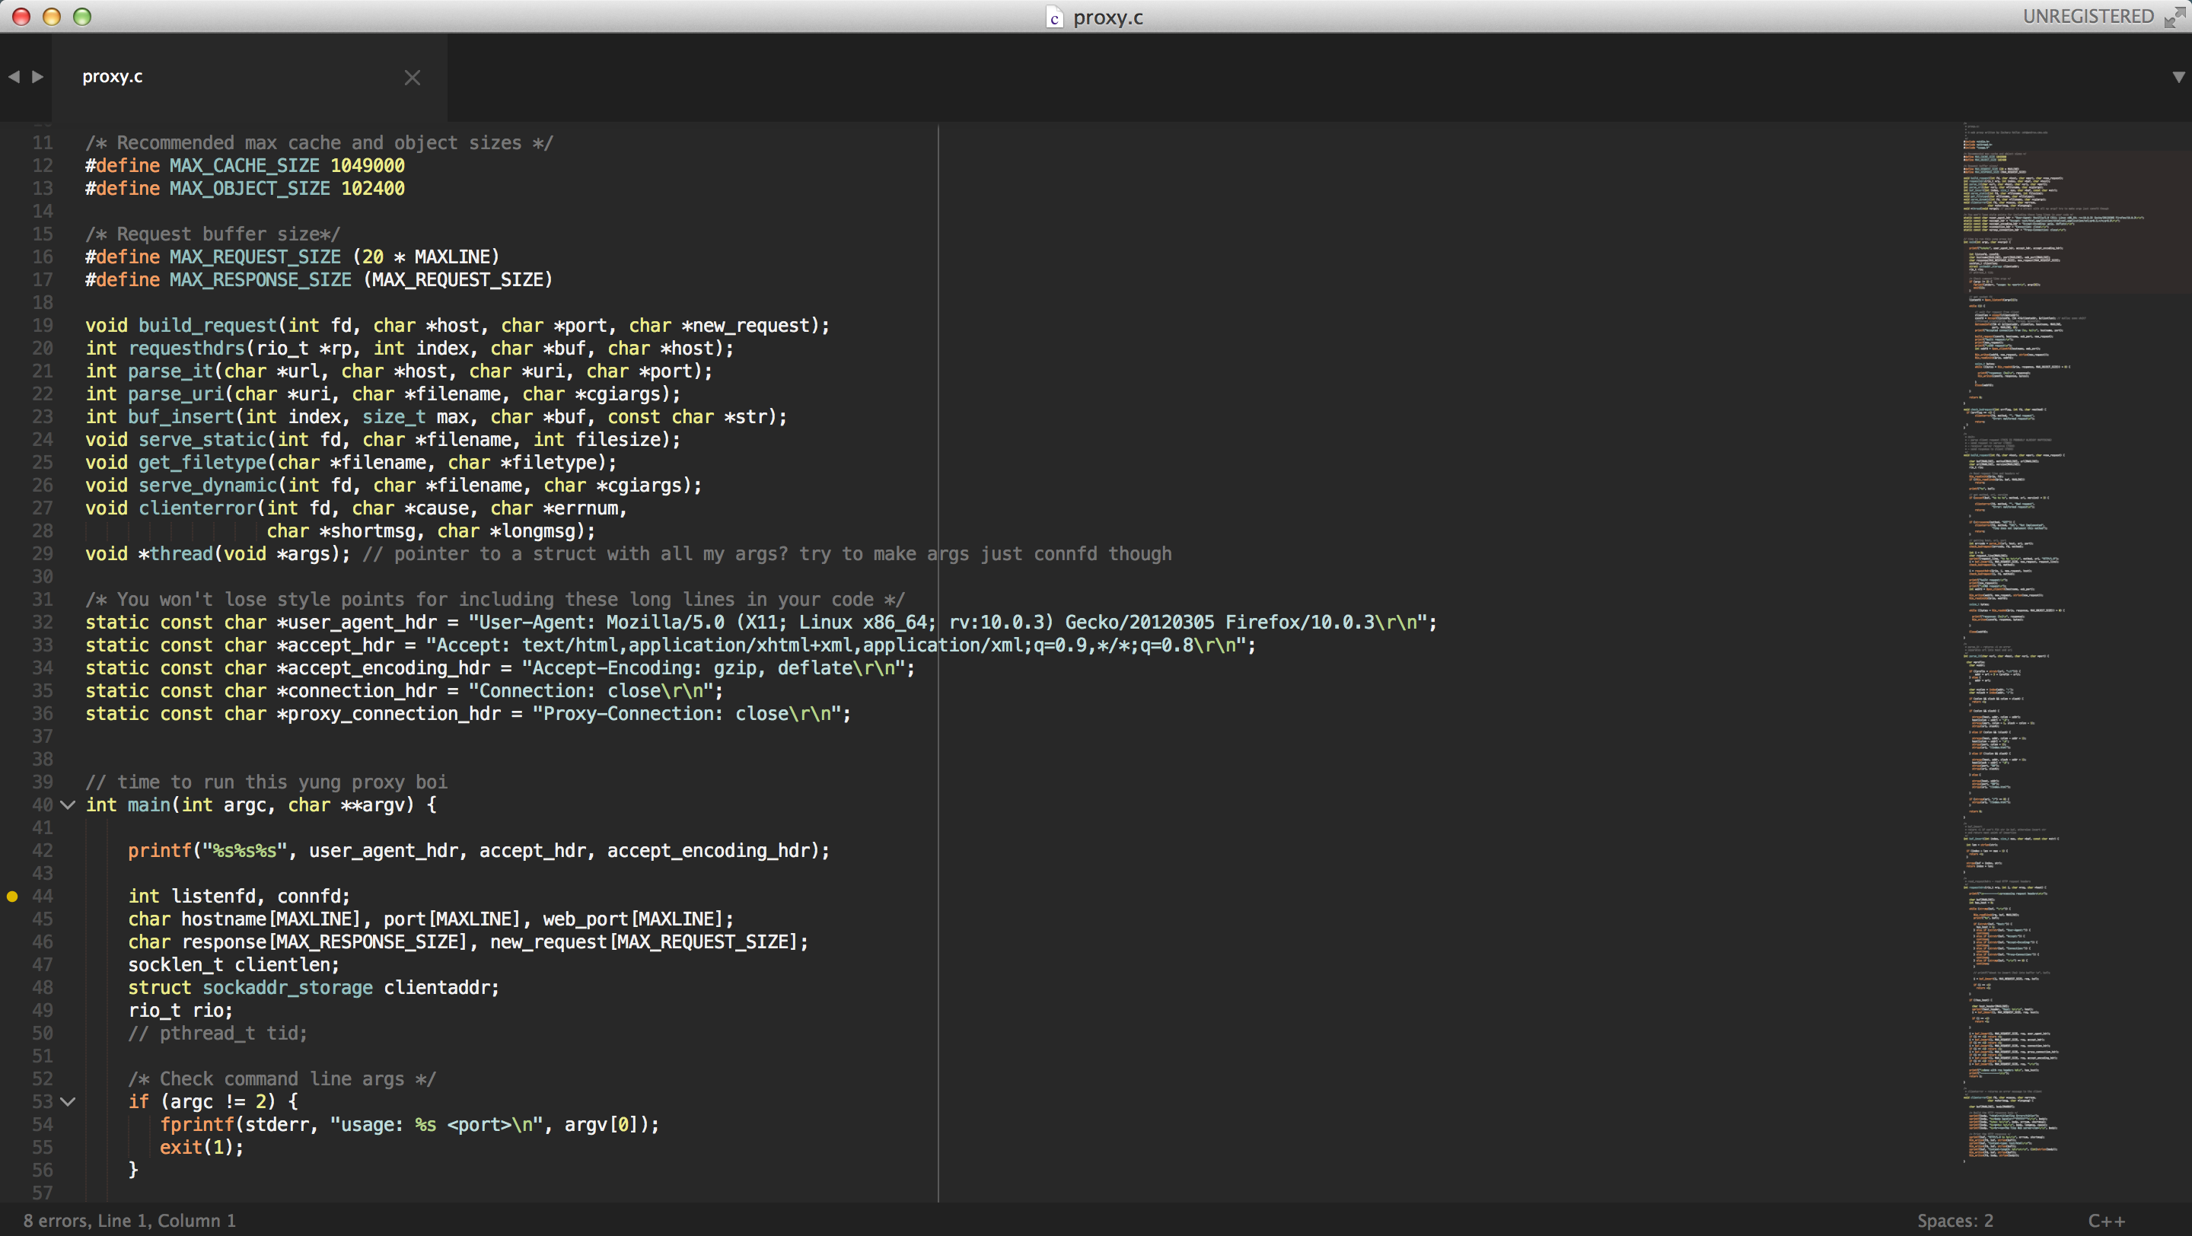Click the commented pthread_t tid line
The image size is (2192, 1236).
point(217,1034)
